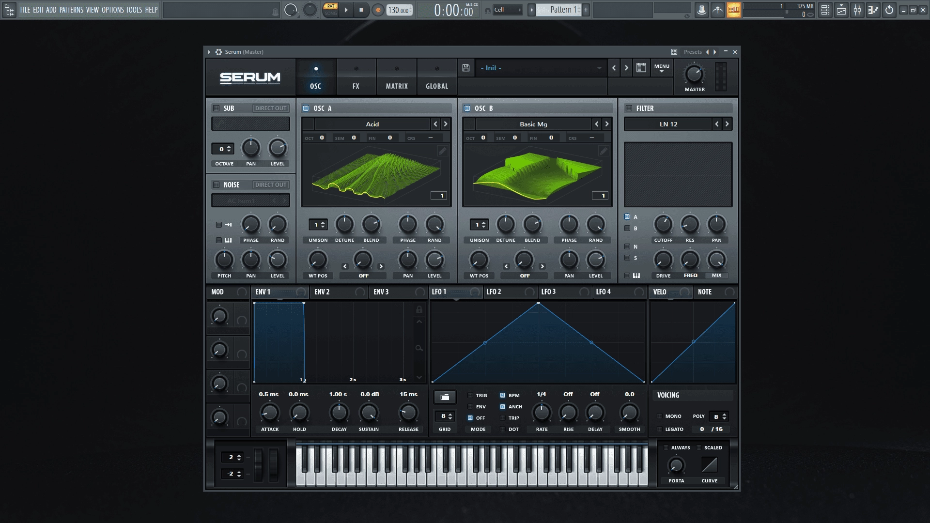Enable the NOISE oscillator
930x523 pixels.
[217, 185]
